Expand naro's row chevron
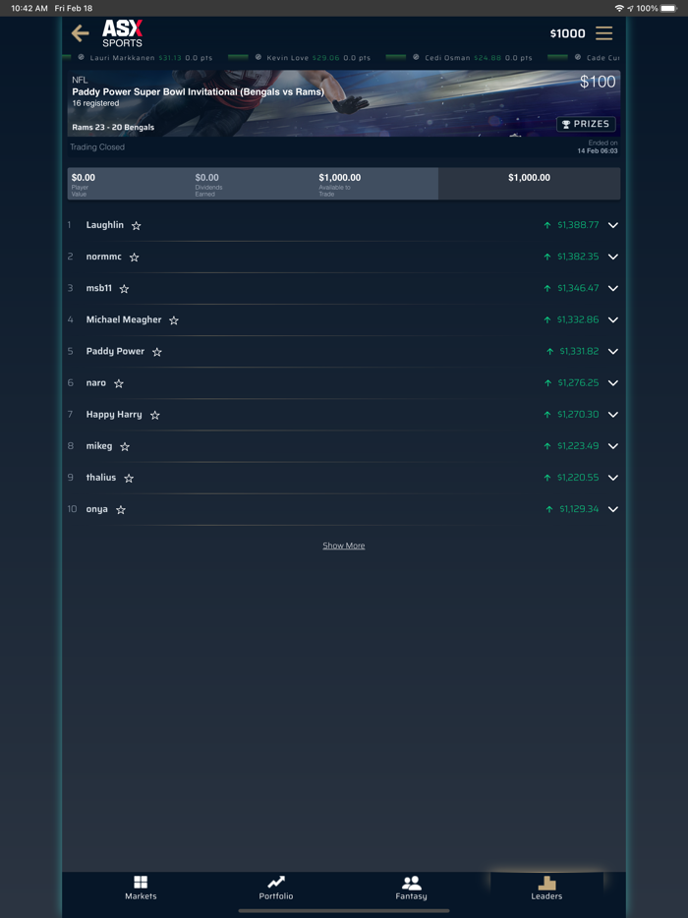688x918 pixels. (x=613, y=383)
